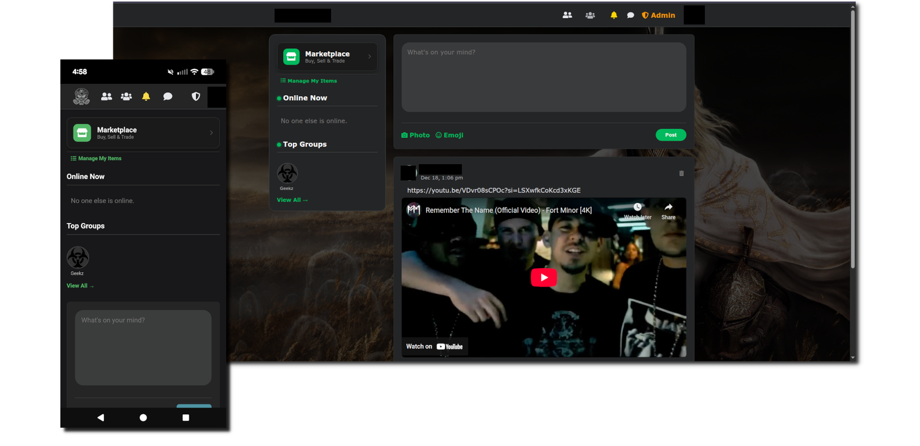
Task: Select Geekz group avatar in desktop sidebar
Action: point(287,173)
